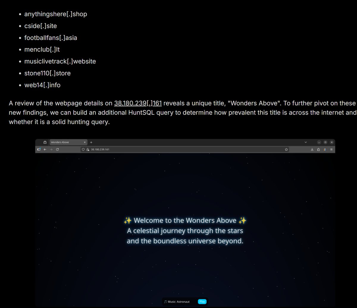The height and width of the screenshot is (308, 357).
Task: Click the sidebar toggle icon left of back arrow
Action: [39, 150]
